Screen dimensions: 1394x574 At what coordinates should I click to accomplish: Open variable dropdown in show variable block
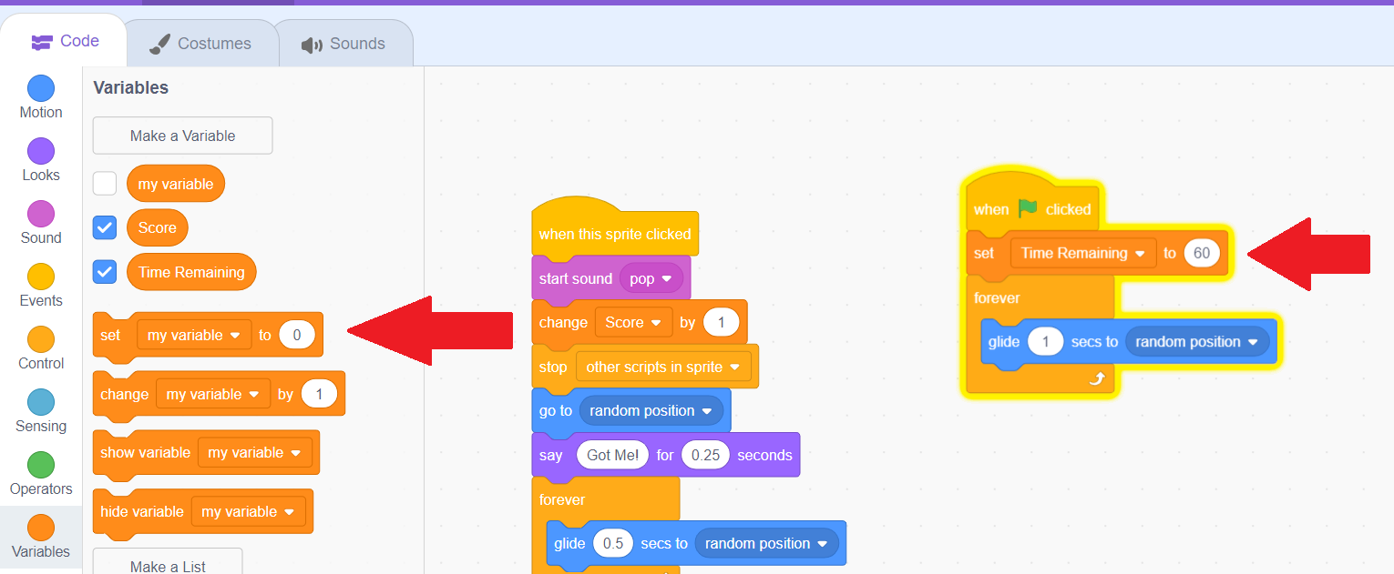click(255, 452)
